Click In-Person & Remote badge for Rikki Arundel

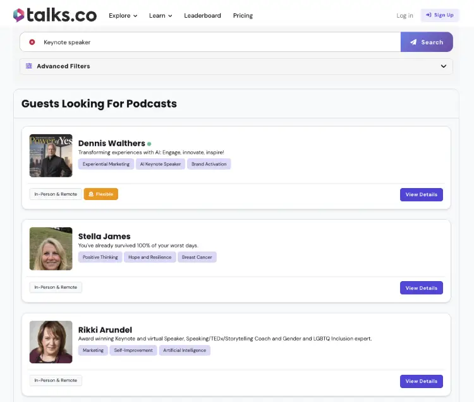(56, 380)
